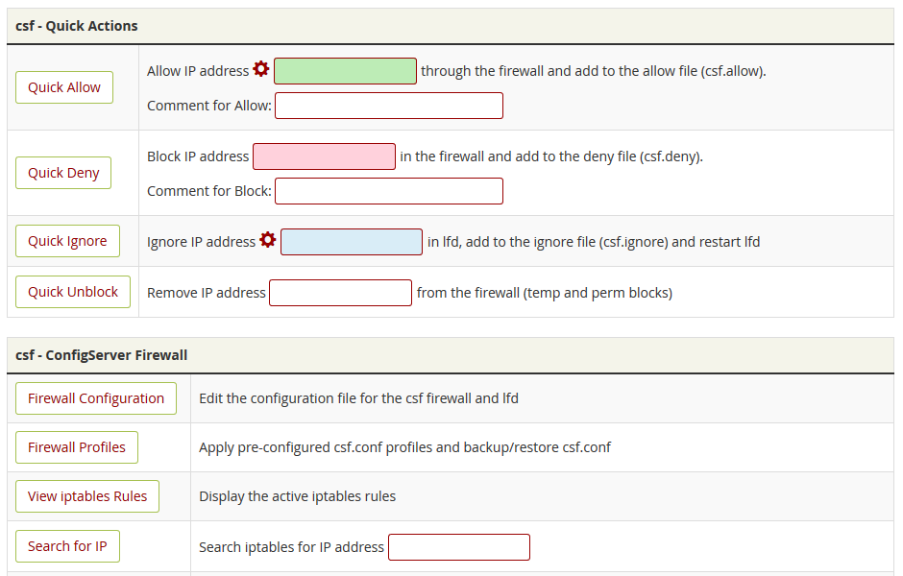Viewport: 903px width, 576px height.
Task: Click the green Allow IP address field
Action: tap(344, 70)
